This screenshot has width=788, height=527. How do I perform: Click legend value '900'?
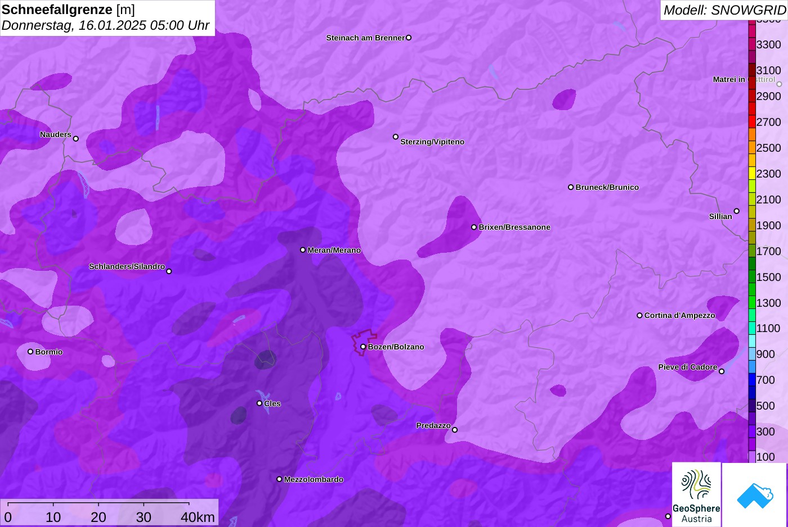[x=765, y=354]
